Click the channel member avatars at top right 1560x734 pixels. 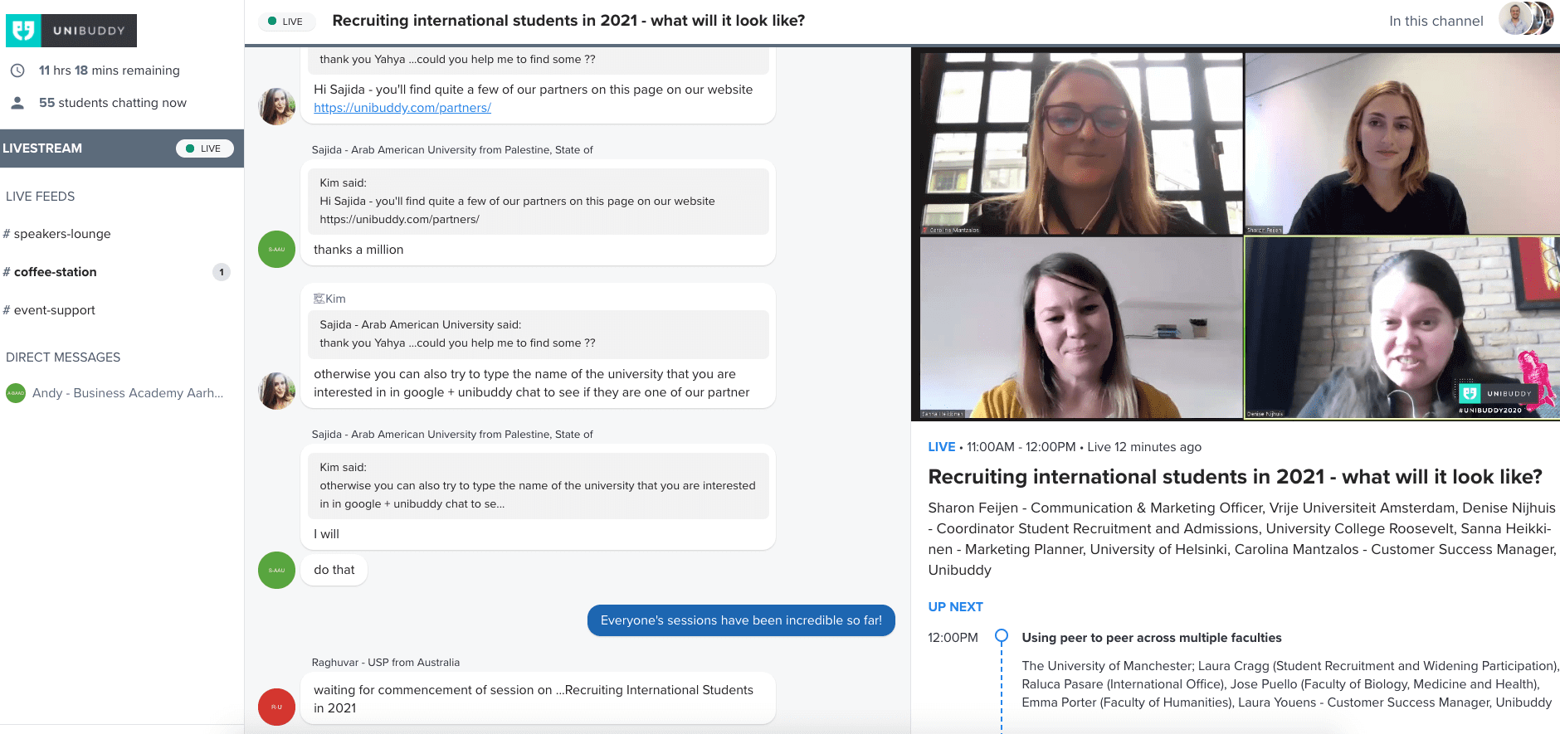pyautogui.click(x=1526, y=18)
